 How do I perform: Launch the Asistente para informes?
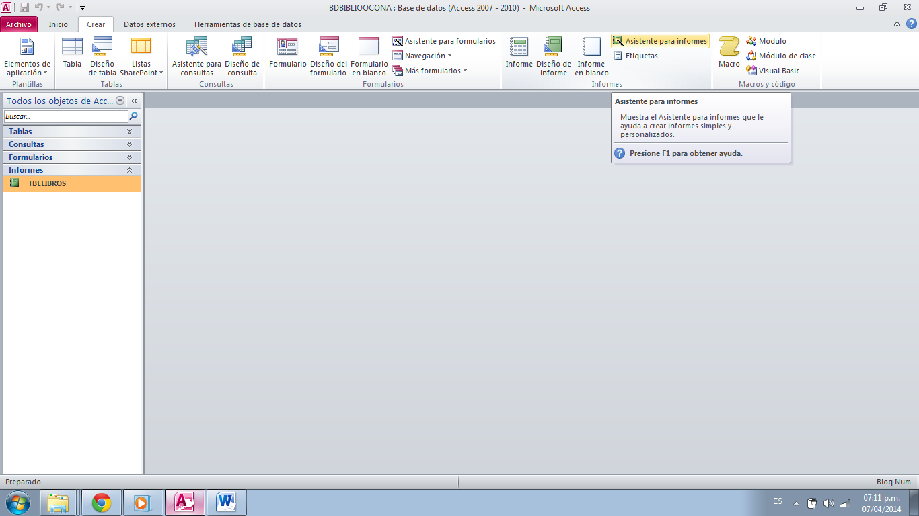(x=659, y=40)
